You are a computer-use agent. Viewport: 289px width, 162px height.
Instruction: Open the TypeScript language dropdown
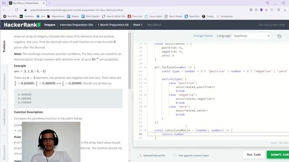coord(252,36)
